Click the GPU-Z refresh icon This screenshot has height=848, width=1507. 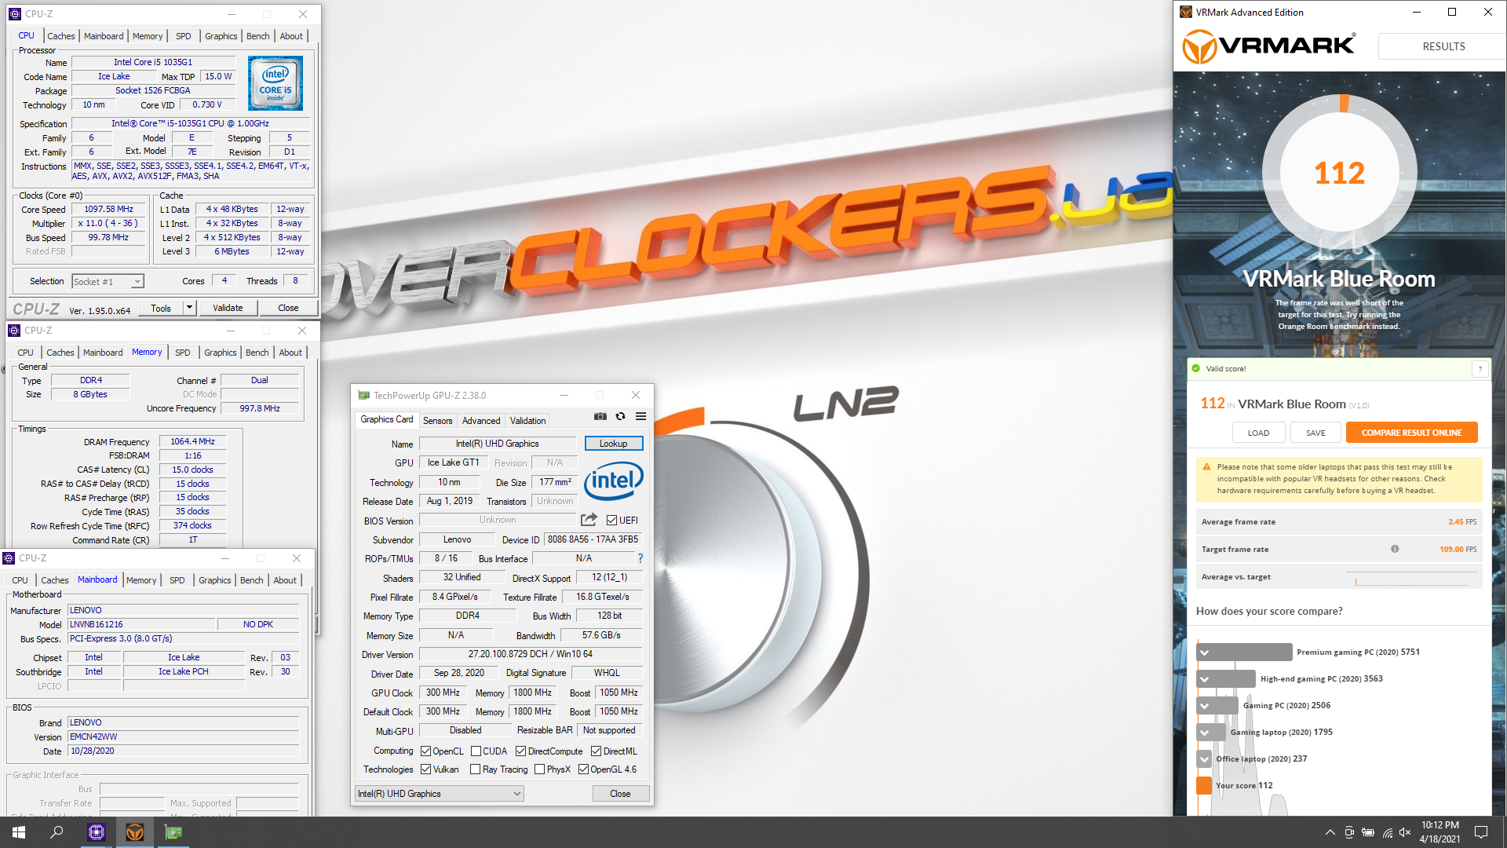[x=621, y=417]
